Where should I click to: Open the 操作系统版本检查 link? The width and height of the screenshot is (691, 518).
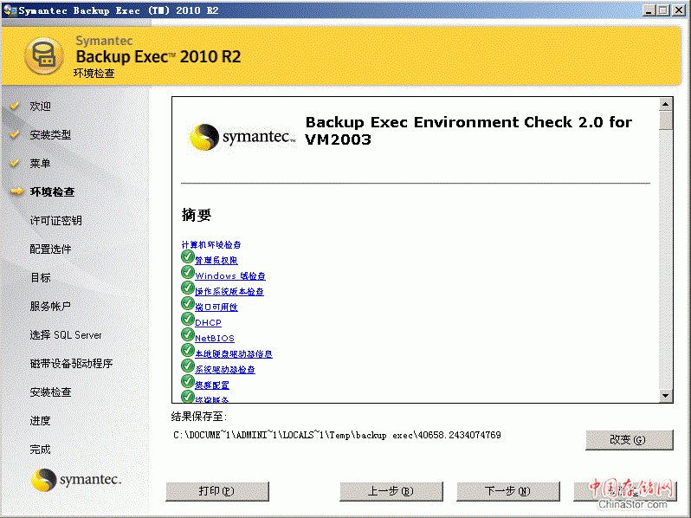tap(229, 292)
